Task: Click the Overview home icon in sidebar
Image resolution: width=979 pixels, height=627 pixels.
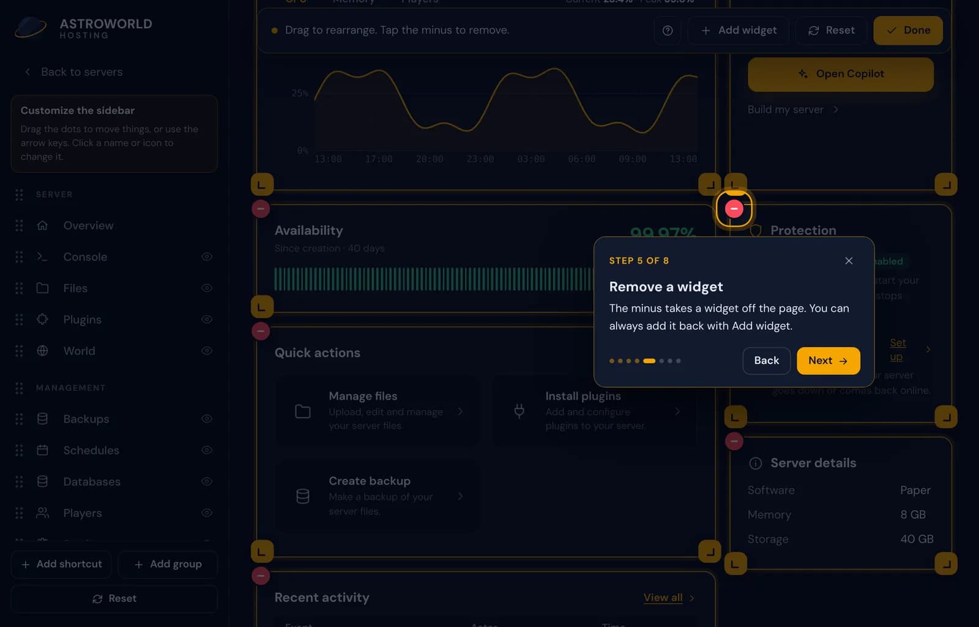Action: click(42, 225)
